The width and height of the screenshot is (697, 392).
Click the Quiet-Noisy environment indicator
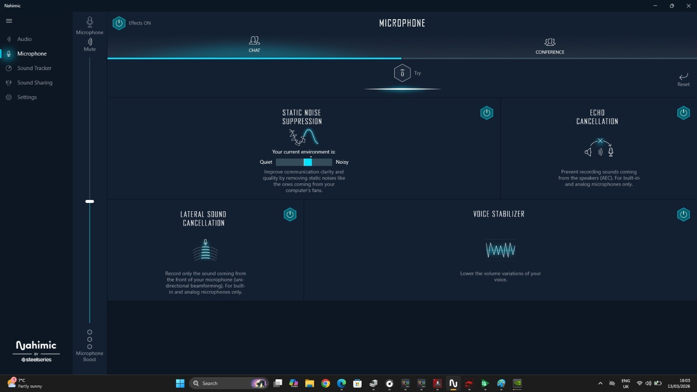point(304,162)
